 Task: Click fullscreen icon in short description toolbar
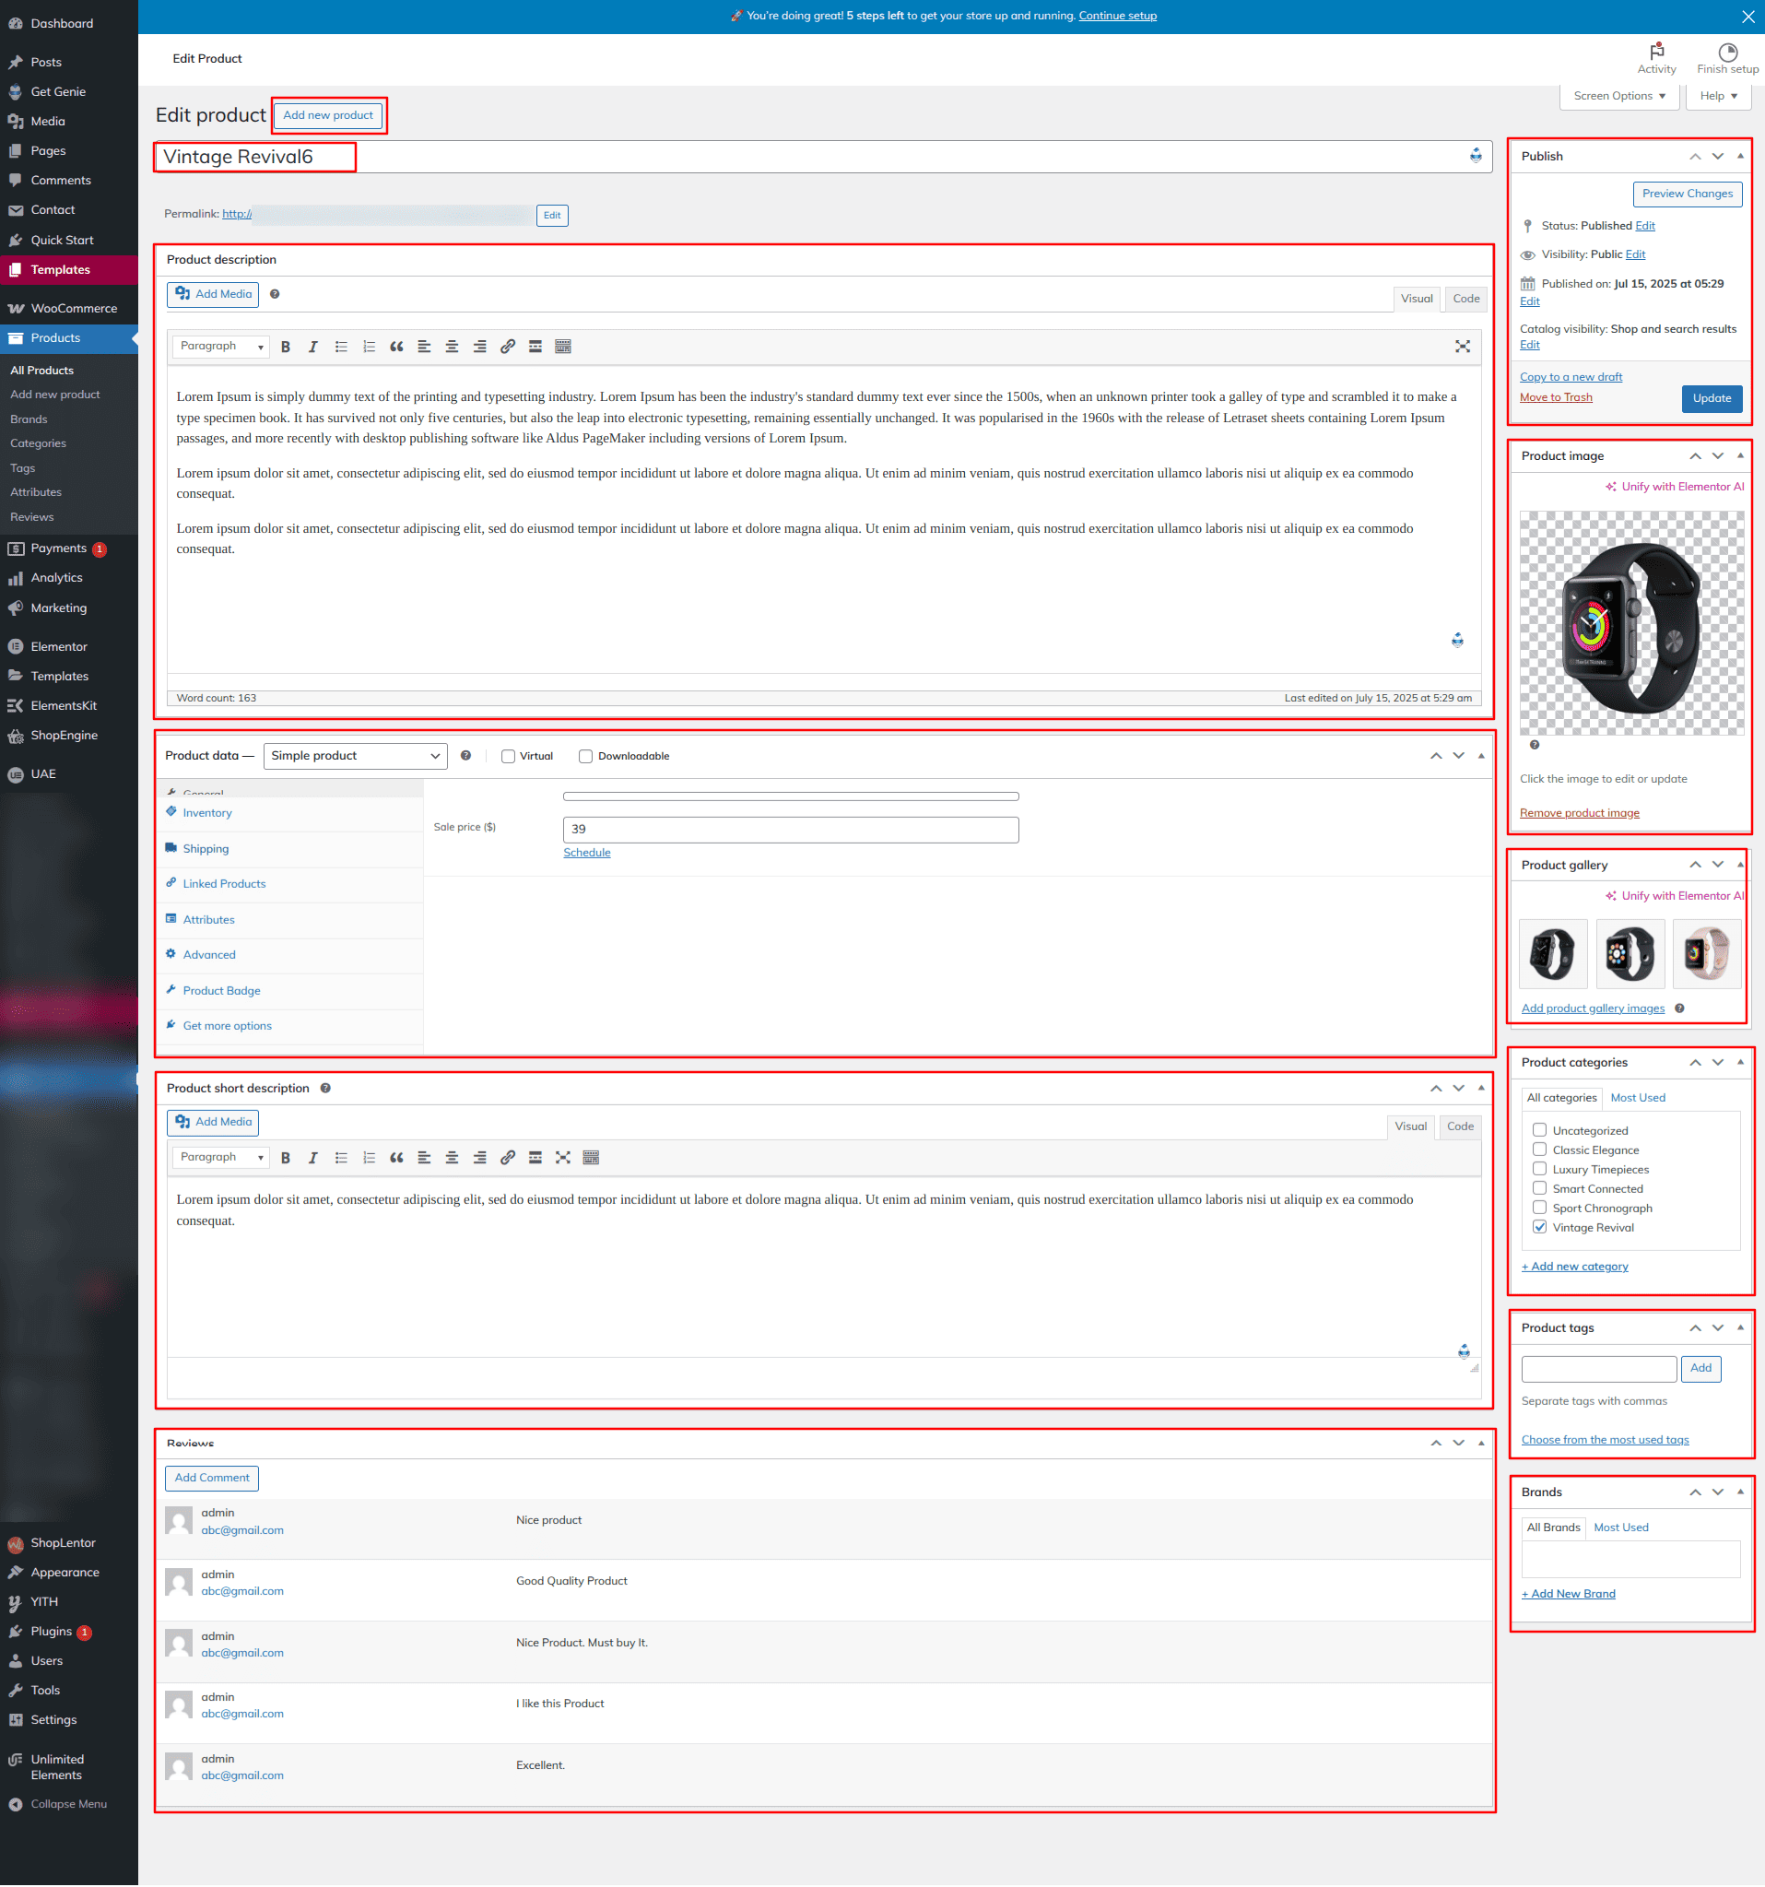563,1158
